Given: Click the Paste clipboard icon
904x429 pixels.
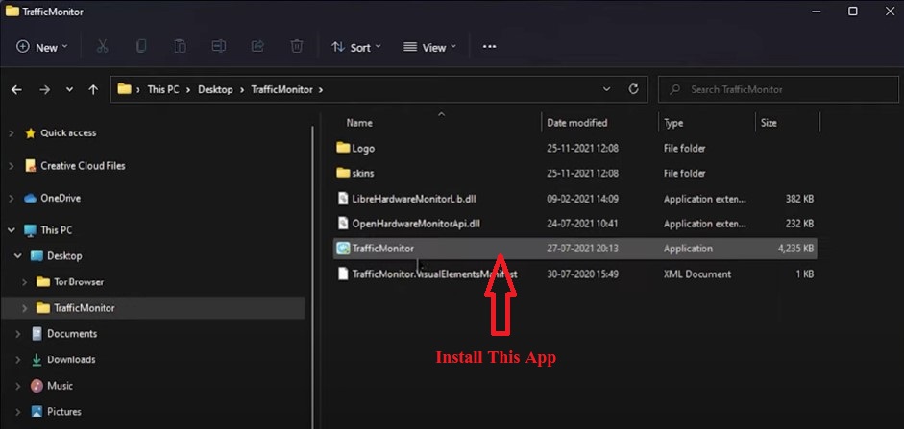Looking at the screenshot, I should pos(180,47).
